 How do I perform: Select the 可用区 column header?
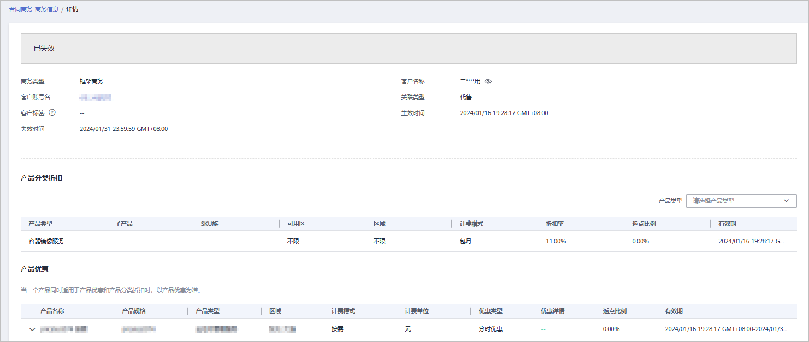296,224
